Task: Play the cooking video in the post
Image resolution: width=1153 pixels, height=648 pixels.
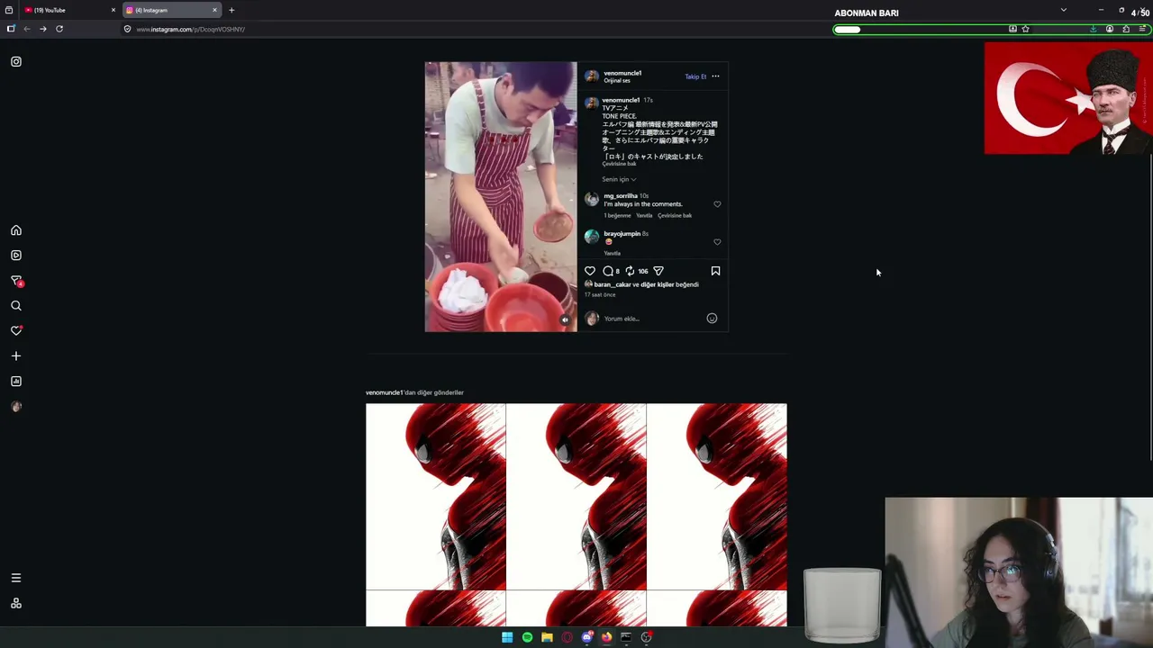Action: [x=501, y=197]
